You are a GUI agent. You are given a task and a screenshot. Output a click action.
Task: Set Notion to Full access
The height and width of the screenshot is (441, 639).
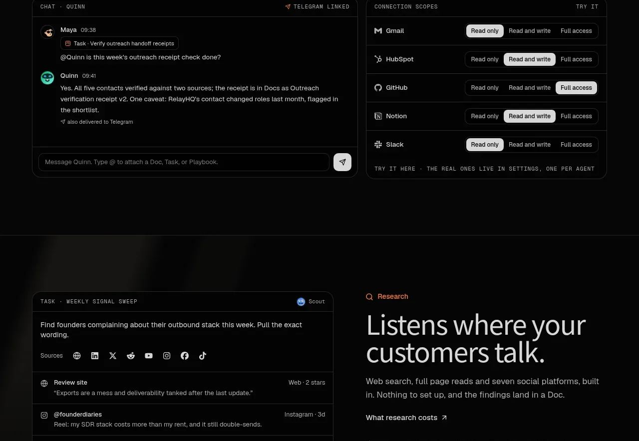click(x=576, y=116)
